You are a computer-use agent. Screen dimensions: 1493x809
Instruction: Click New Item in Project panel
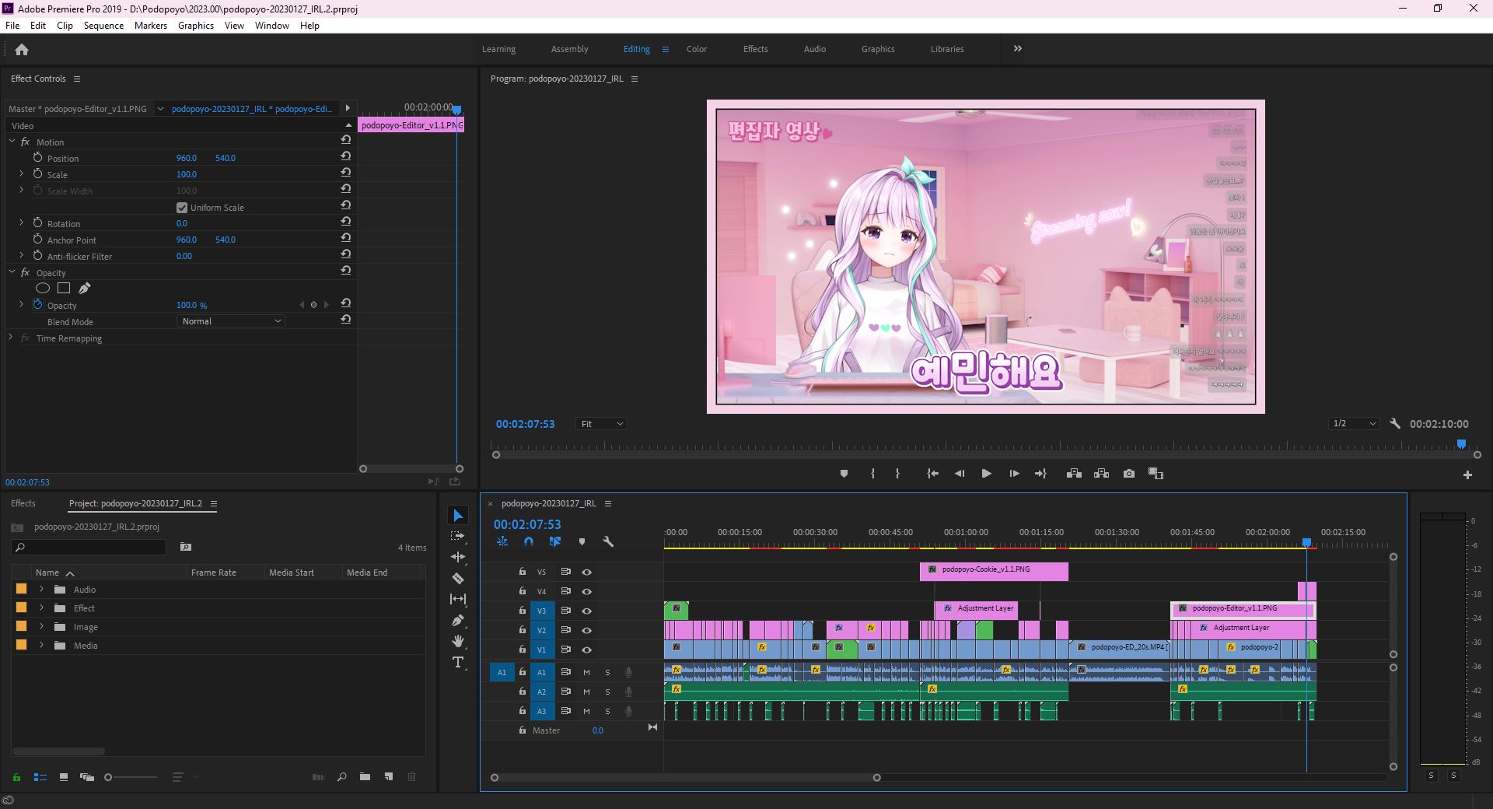389,776
